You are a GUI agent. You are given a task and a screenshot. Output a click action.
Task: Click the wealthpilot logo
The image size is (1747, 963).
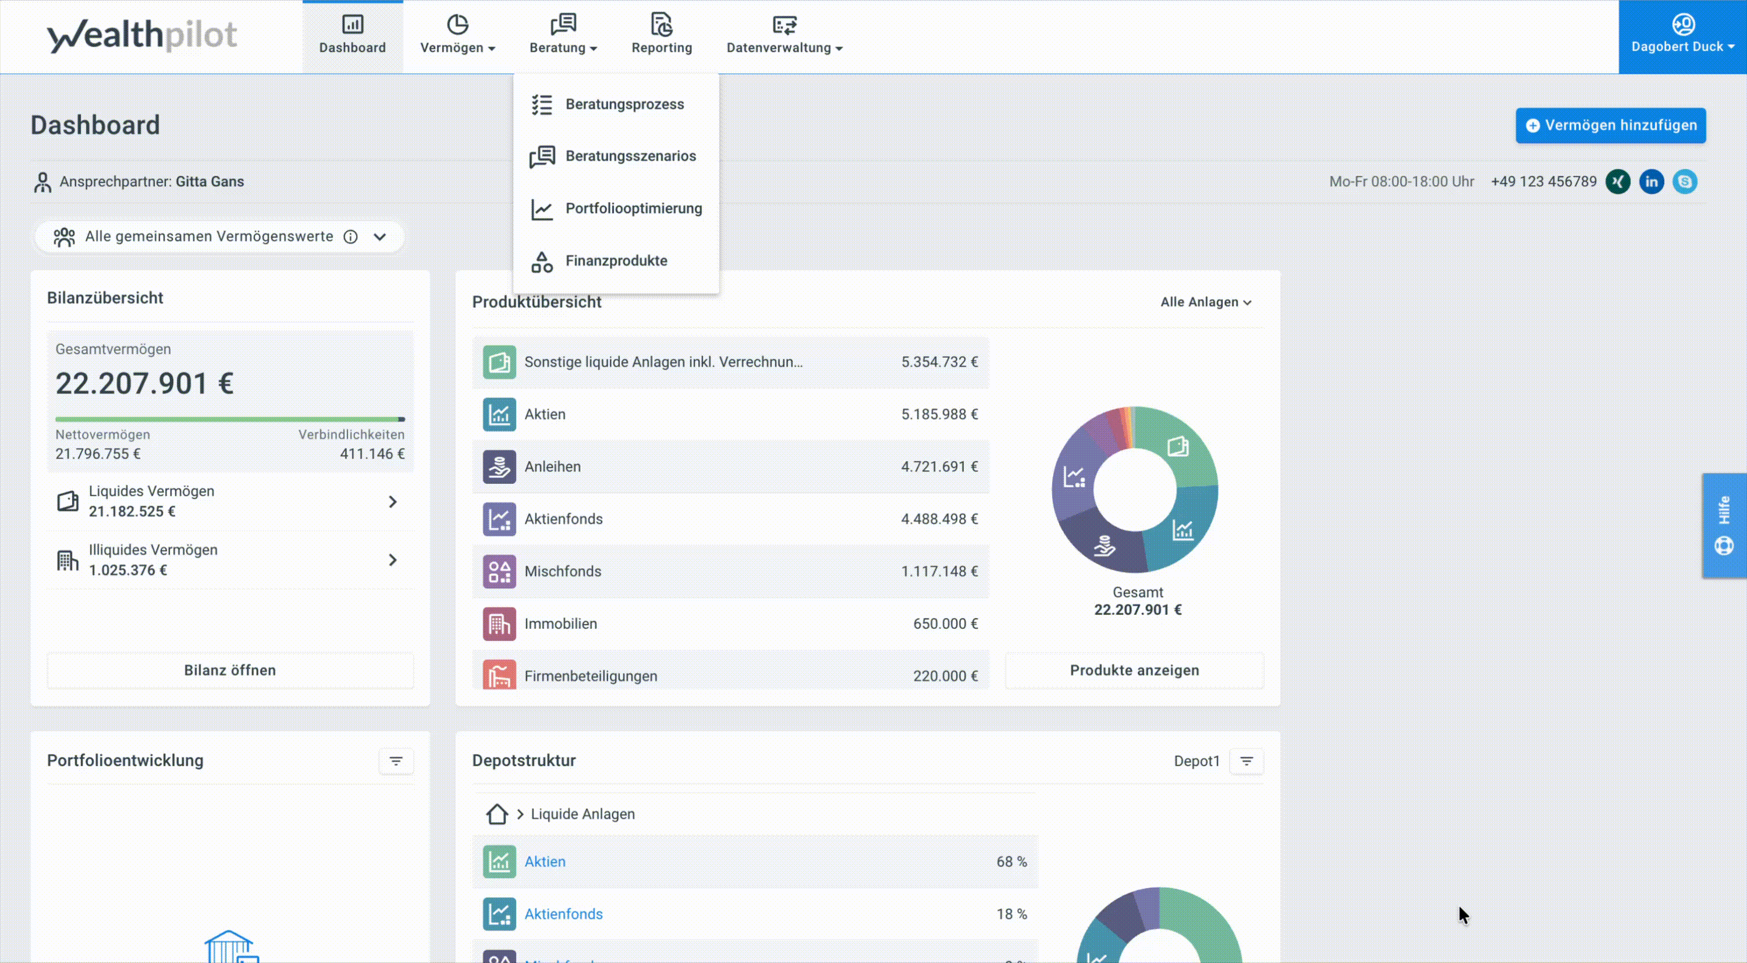(142, 36)
